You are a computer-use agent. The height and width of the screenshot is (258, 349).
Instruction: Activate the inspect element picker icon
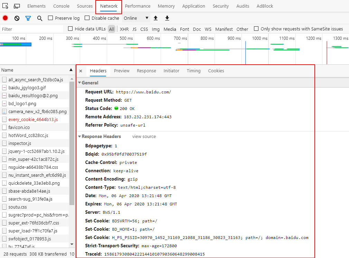click(5, 6)
